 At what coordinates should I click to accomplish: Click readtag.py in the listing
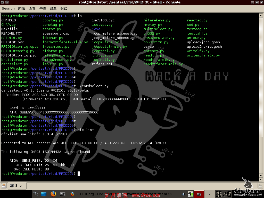(197, 20)
